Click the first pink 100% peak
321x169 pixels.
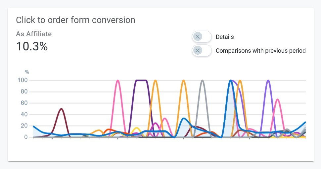click(118, 80)
